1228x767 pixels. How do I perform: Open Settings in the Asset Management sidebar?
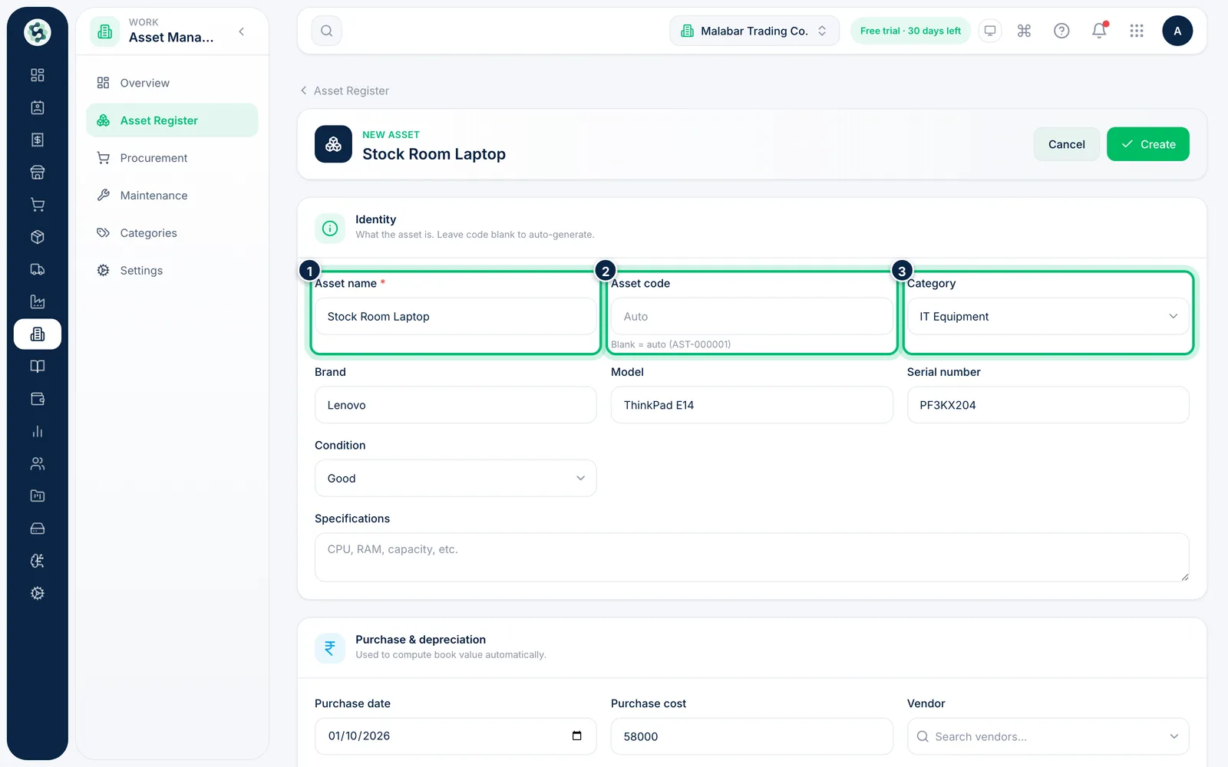pyautogui.click(x=172, y=271)
